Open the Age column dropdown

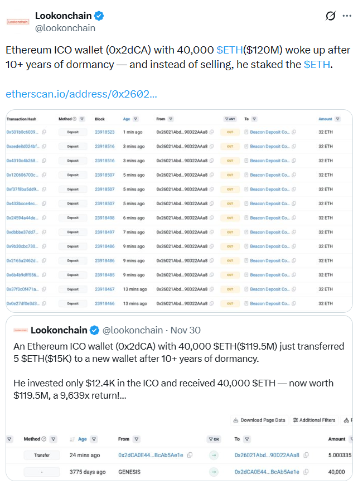tap(134, 119)
